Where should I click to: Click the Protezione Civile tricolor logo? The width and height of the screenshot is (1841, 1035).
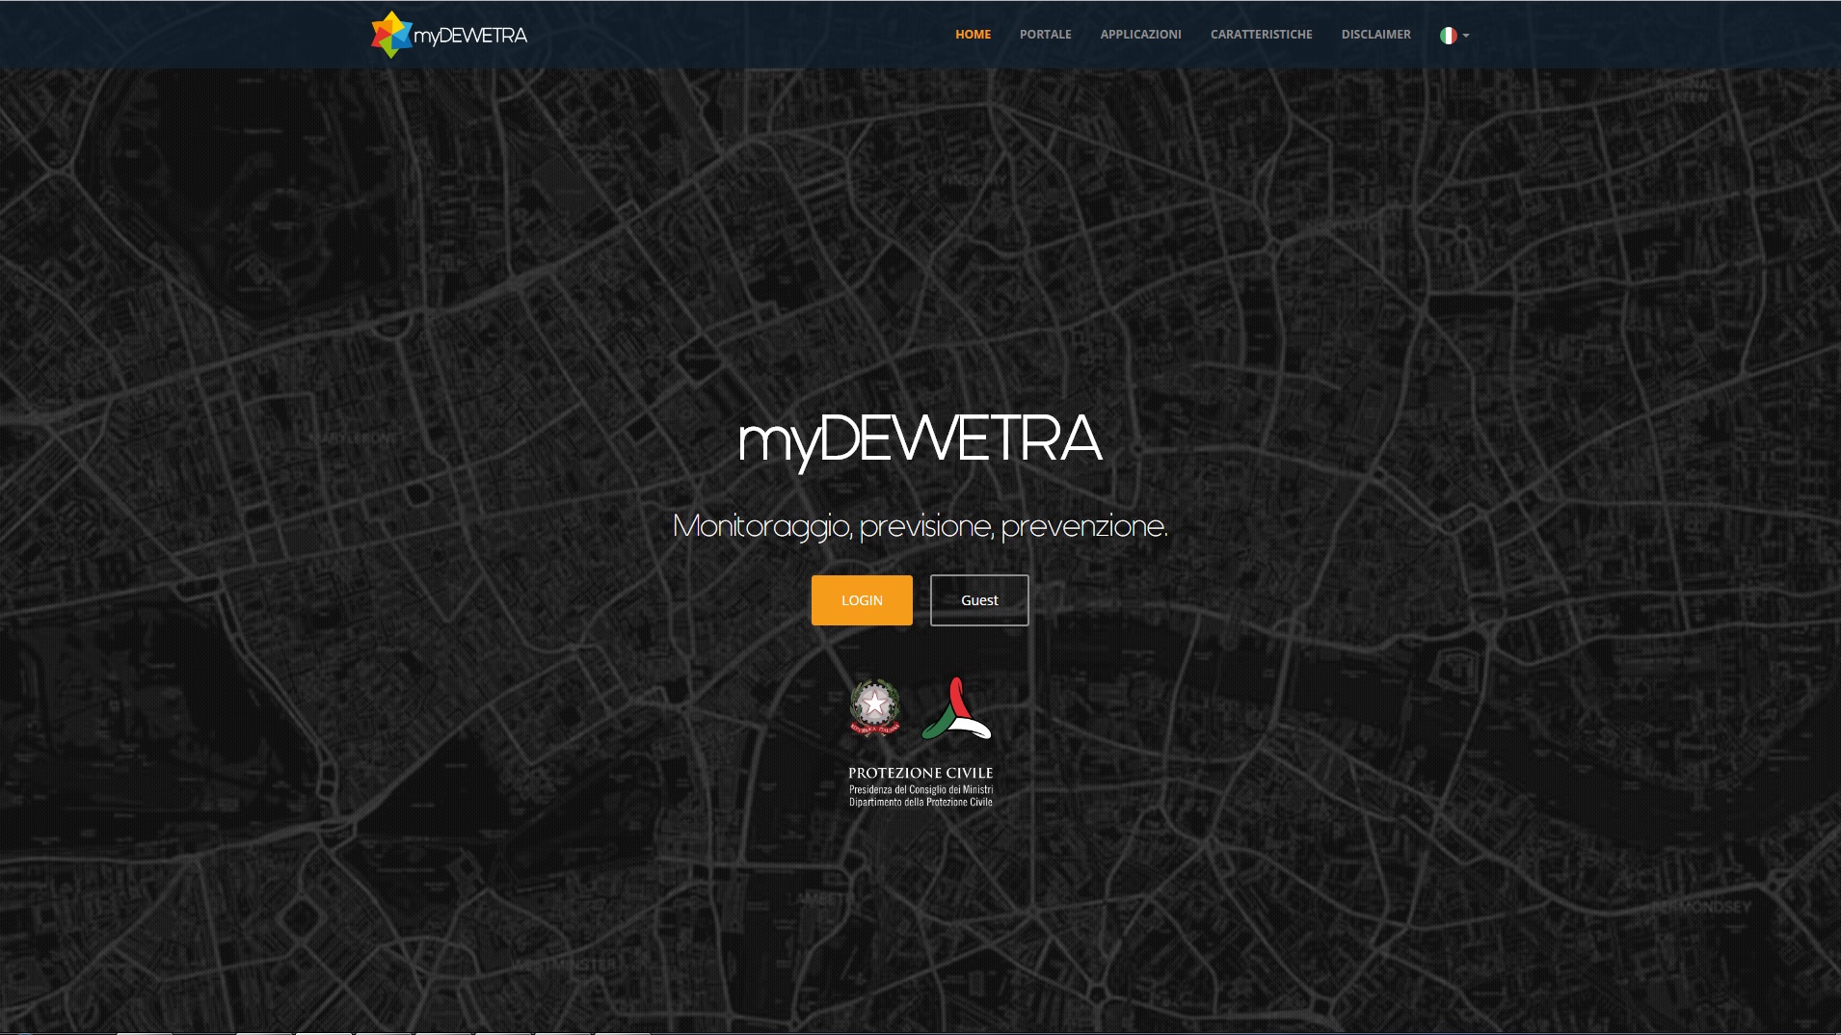956,708
